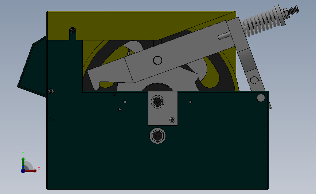Select the screw on the left edge of the housing
Screen dimensions: 316x194
point(51,91)
